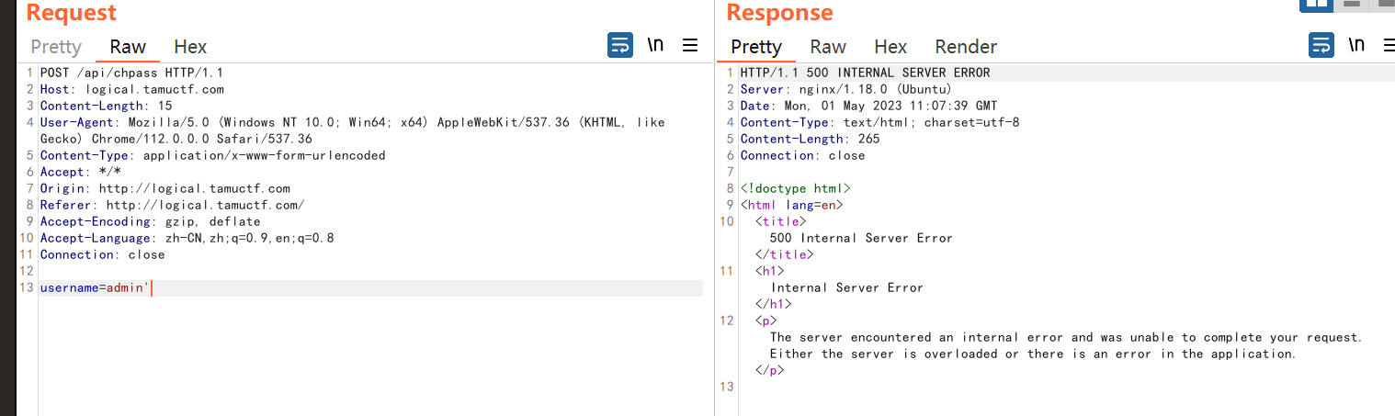
Task: Select the side-by-side split layout icon
Action: tap(1317, 4)
